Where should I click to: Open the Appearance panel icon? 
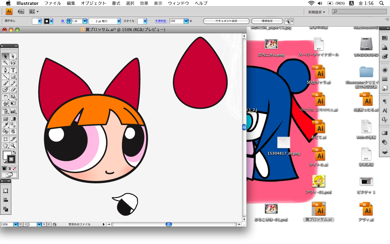pos(385,70)
